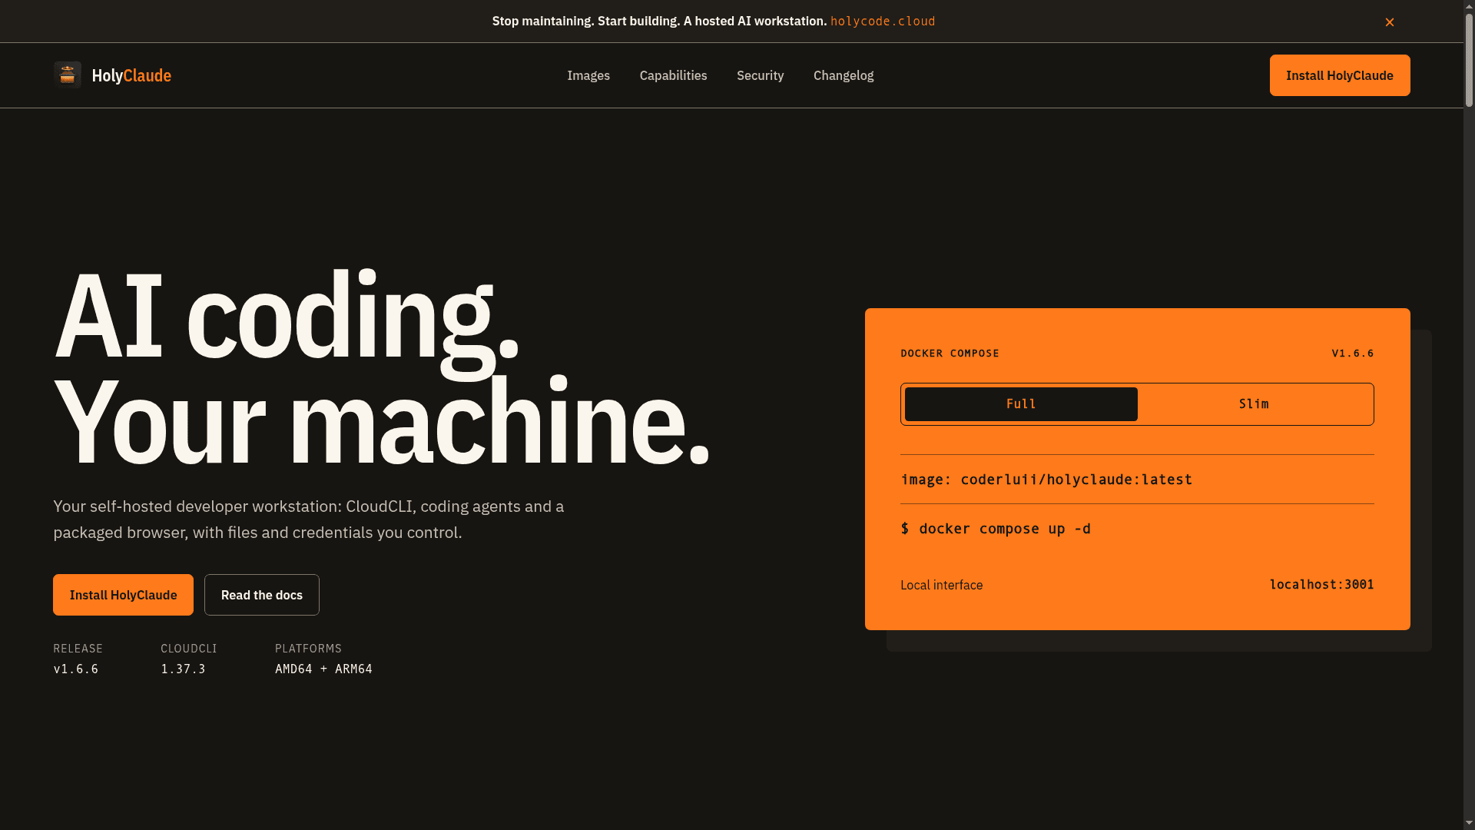Click the page vertical scrollbar thumb
Viewport: 1475px width, 830px height.
[x=1469, y=60]
